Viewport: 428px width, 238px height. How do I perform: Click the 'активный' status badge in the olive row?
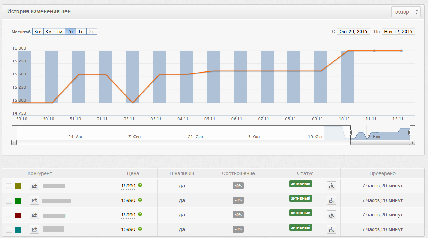301,184
